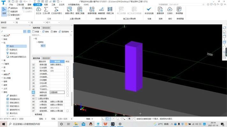Collapse the 柱 group in navigation tree
Screen dimensions: 227x127
[2, 43]
